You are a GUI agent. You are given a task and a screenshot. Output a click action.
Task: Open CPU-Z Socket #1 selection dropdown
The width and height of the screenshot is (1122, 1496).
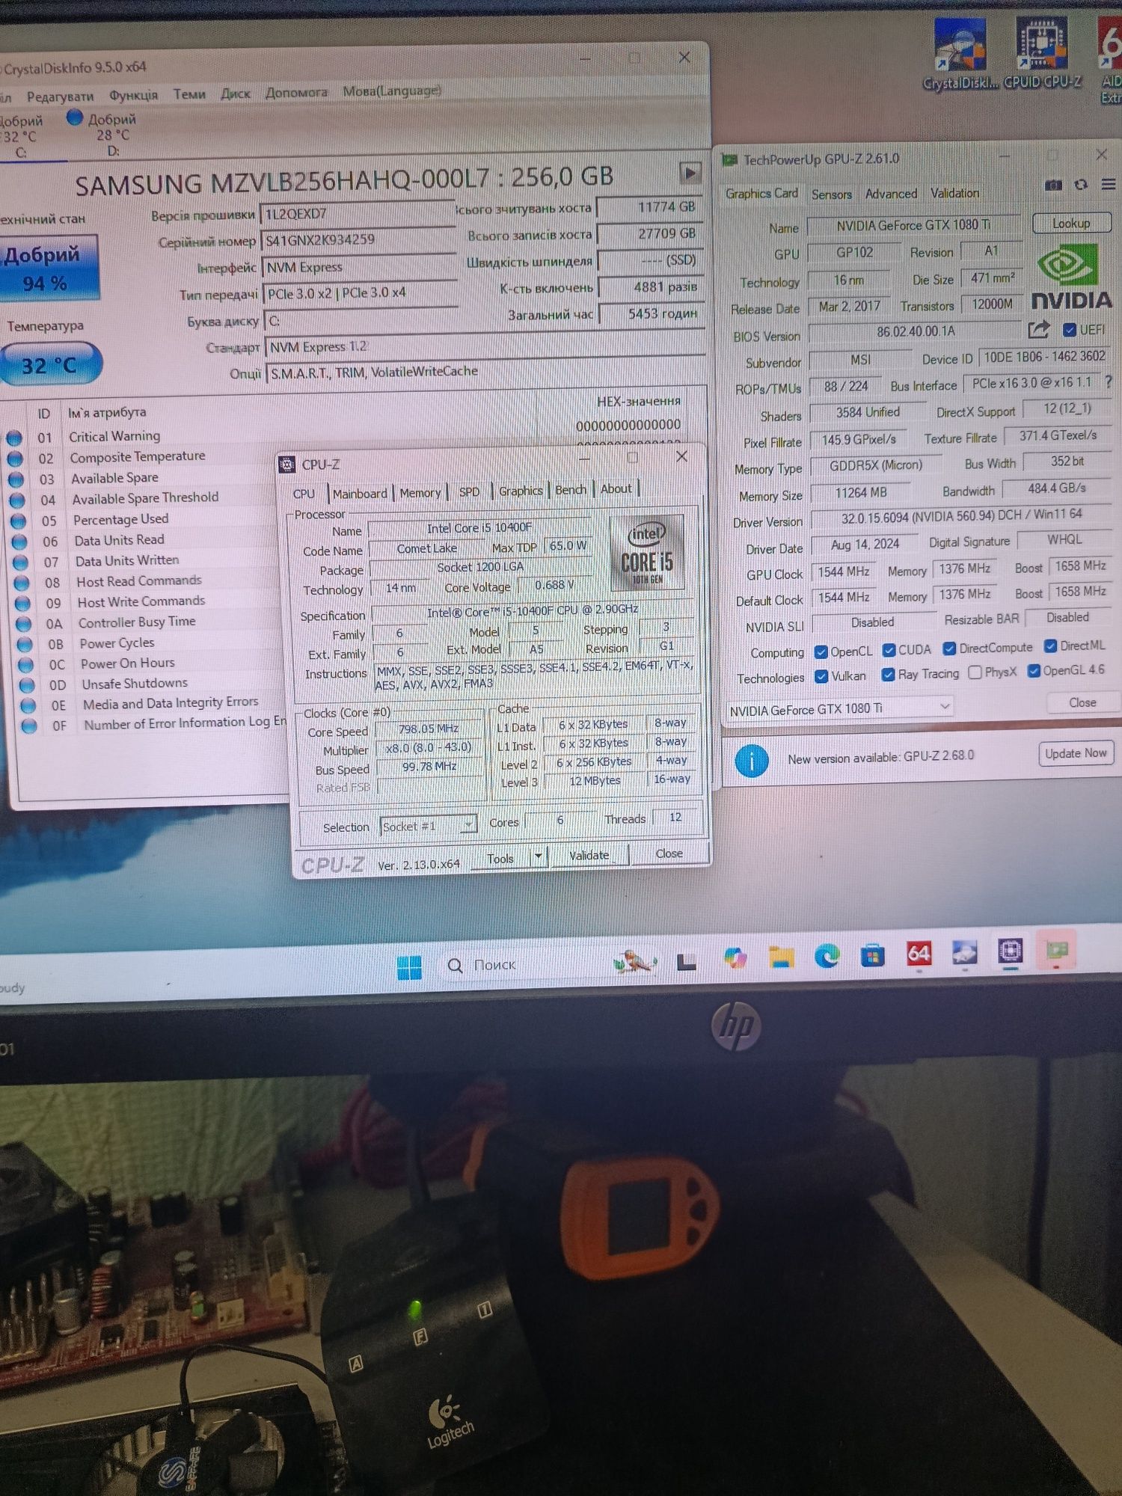428,826
